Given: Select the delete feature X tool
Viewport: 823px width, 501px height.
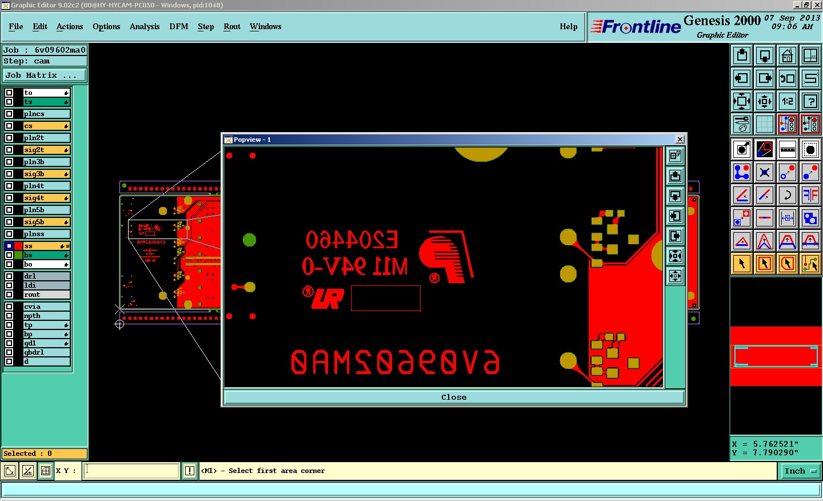Looking at the screenshot, I should [765, 172].
